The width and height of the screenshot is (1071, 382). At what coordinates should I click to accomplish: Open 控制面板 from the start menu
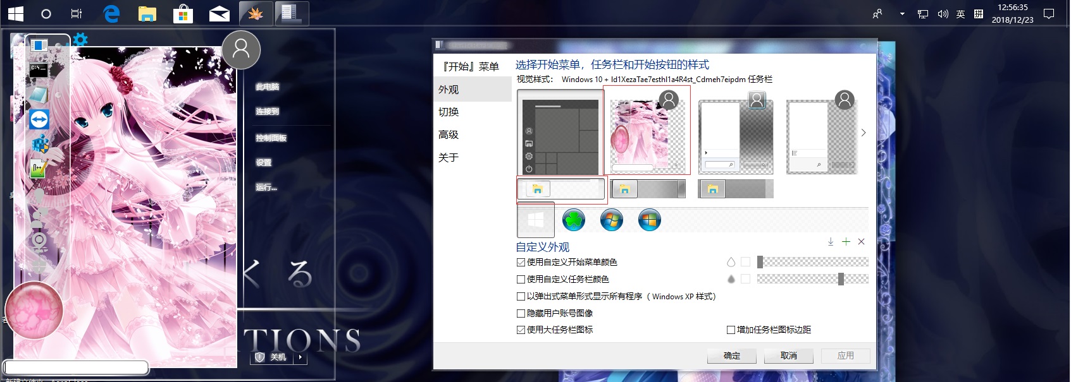271,138
